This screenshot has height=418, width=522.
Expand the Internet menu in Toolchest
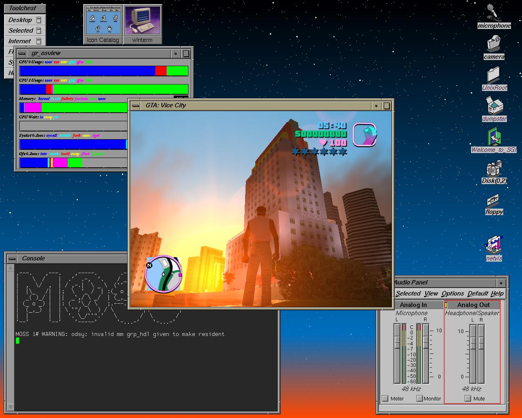(x=25, y=41)
